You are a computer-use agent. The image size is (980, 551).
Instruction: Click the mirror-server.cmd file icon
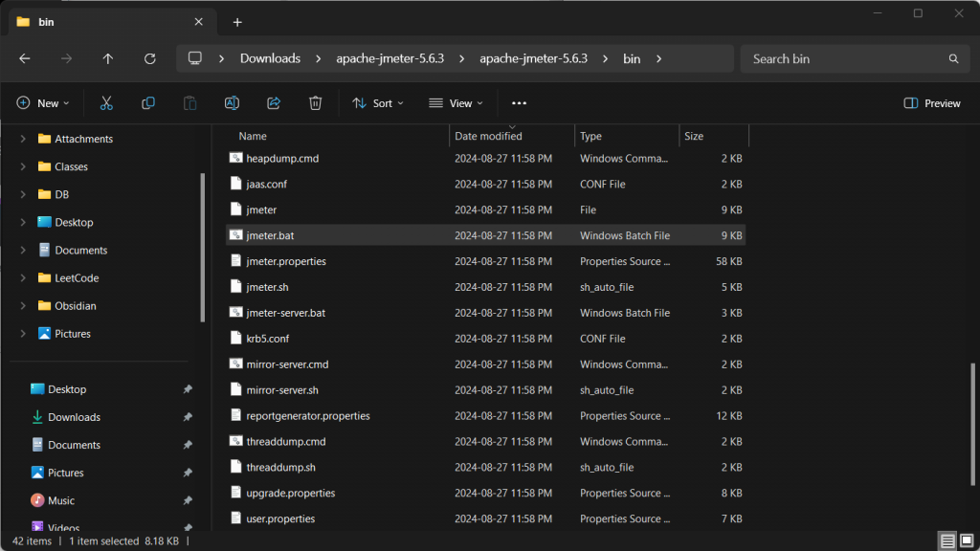pyautogui.click(x=235, y=364)
